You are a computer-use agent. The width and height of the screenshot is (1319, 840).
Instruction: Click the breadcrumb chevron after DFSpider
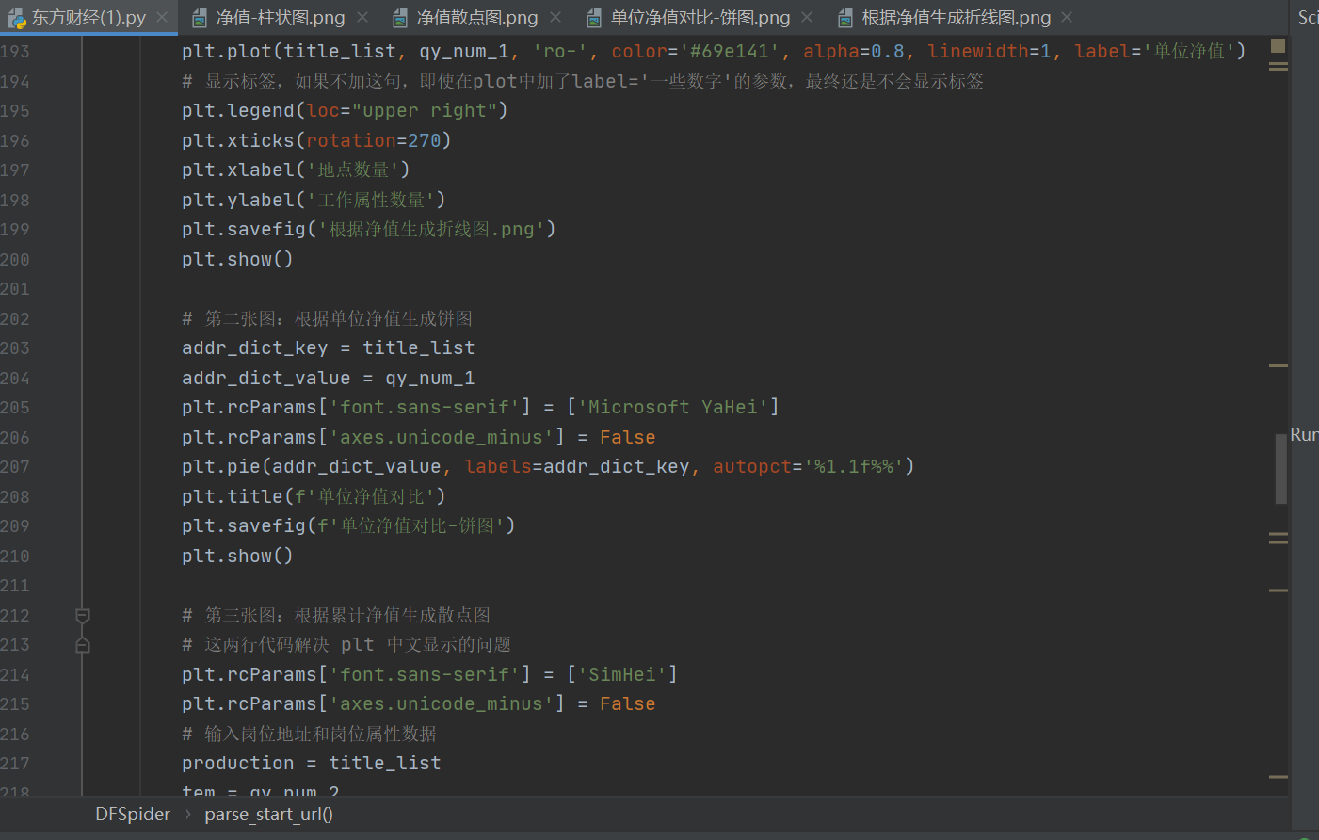pyautogui.click(x=187, y=815)
